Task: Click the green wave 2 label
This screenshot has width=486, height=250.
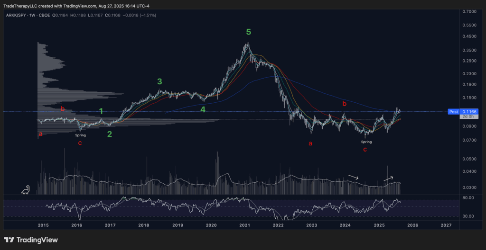Action: [110, 134]
